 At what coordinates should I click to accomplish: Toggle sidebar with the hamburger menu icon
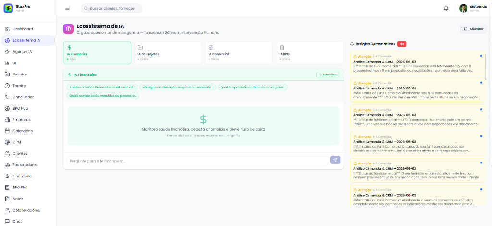coord(68,8)
